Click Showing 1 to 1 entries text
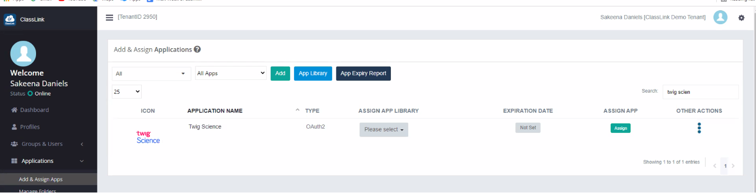This screenshot has height=193, width=756. click(671, 162)
